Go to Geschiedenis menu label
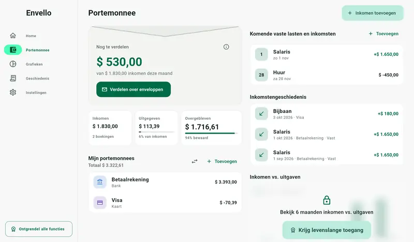 37,78
